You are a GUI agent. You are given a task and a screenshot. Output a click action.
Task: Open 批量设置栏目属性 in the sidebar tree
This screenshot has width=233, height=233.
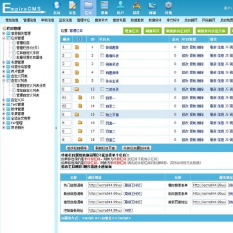tap(30, 57)
